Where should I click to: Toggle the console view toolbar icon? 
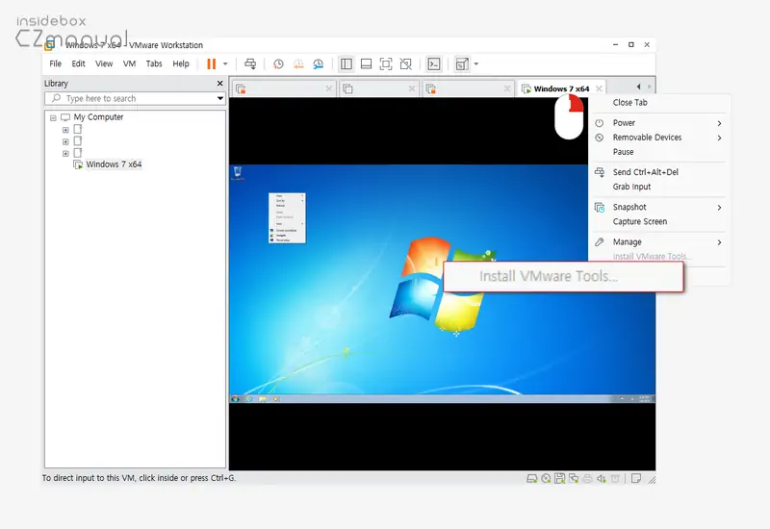pos(434,63)
